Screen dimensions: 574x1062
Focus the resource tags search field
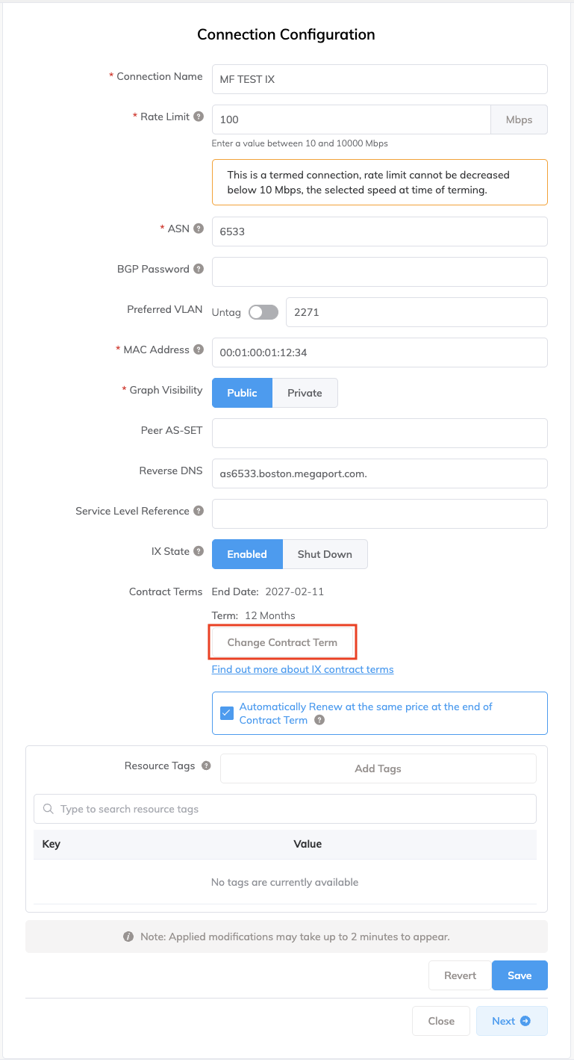pyautogui.click(x=285, y=809)
